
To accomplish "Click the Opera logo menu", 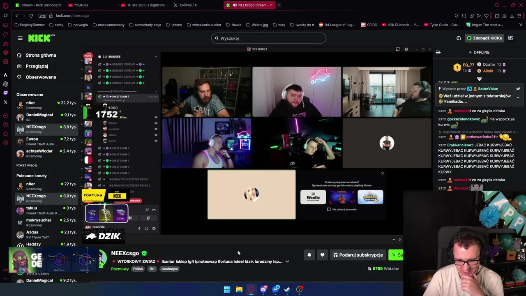I will pos(5,5).
